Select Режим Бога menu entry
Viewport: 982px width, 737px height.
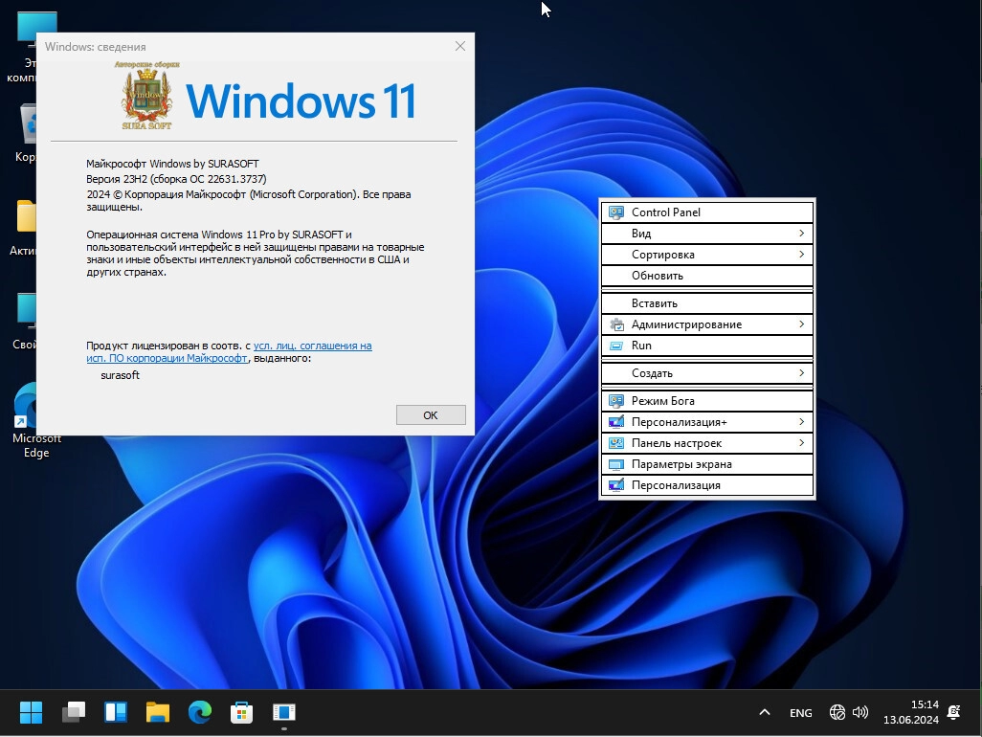(706, 401)
